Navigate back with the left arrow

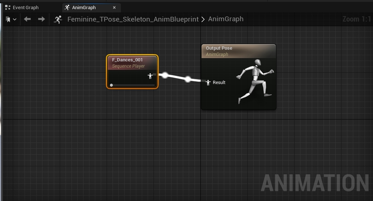27,19
